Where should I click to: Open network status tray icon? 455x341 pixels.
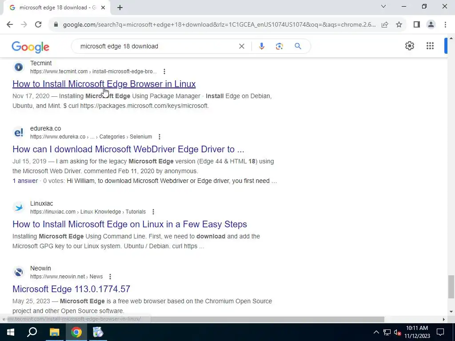[x=387, y=332]
